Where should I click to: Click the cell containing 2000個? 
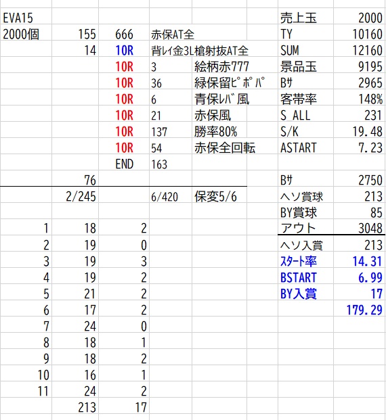click(26, 34)
